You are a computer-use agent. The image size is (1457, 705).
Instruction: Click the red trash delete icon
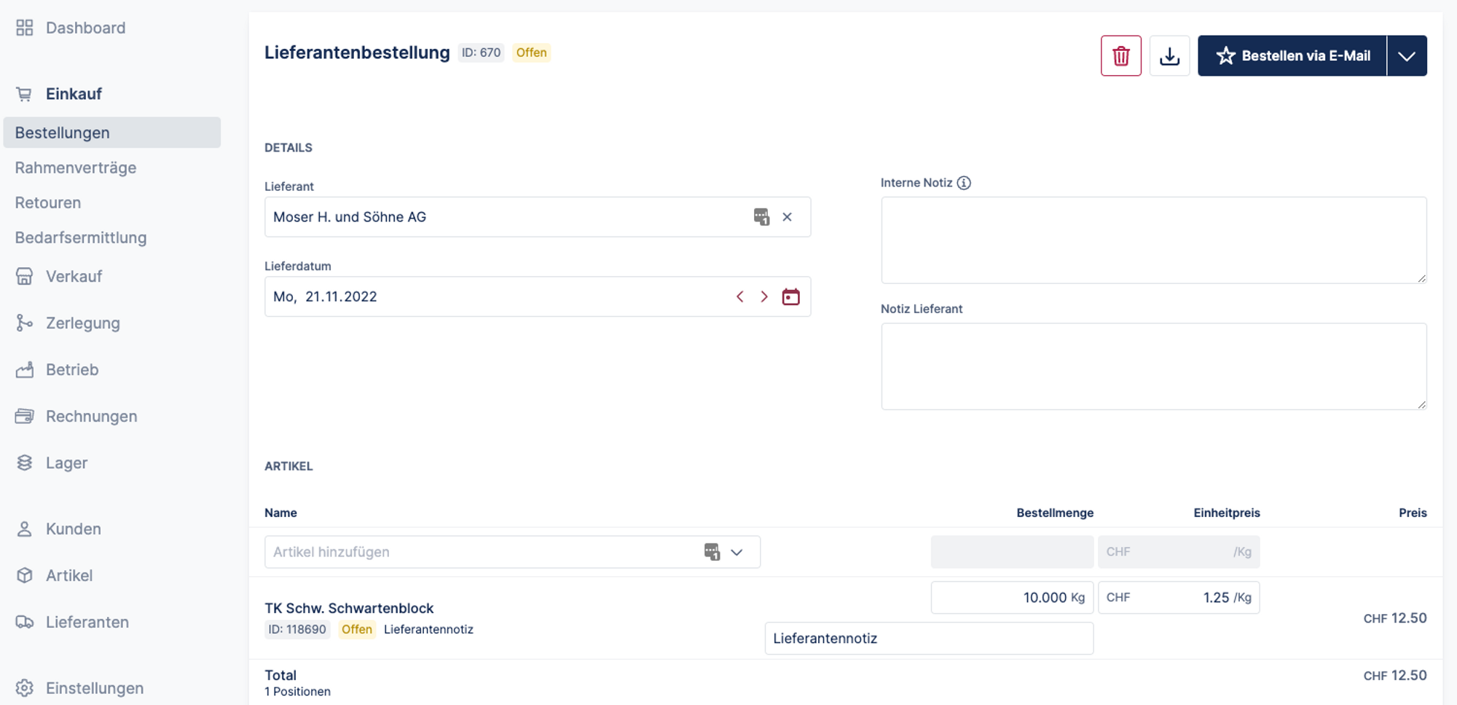(x=1120, y=56)
